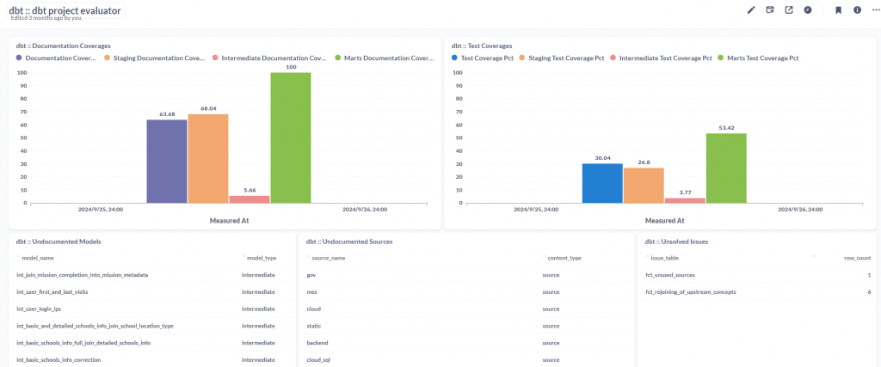881x367 pixels.
Task: Click the fct_unused_sources issue cell
Action: (670, 276)
